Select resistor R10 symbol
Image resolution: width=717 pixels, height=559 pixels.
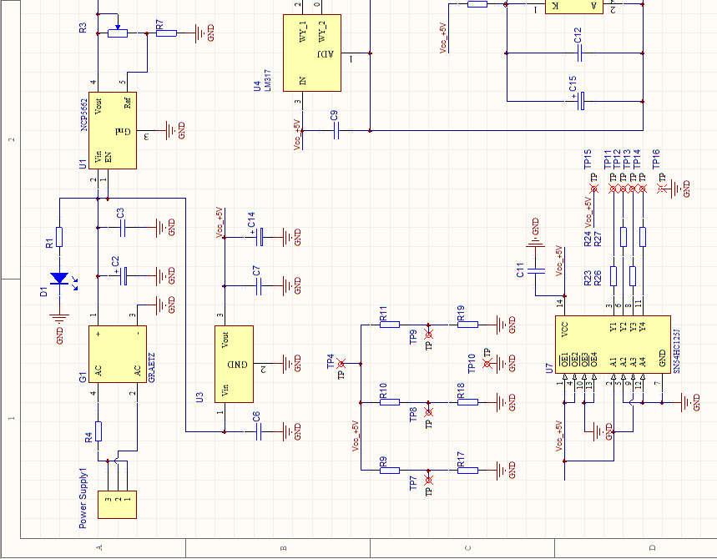tap(390, 402)
